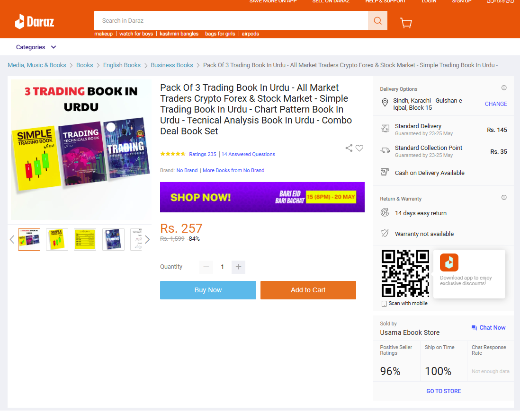This screenshot has width=520, height=411.
Task: Go to Books breadcrumb
Action: point(85,65)
